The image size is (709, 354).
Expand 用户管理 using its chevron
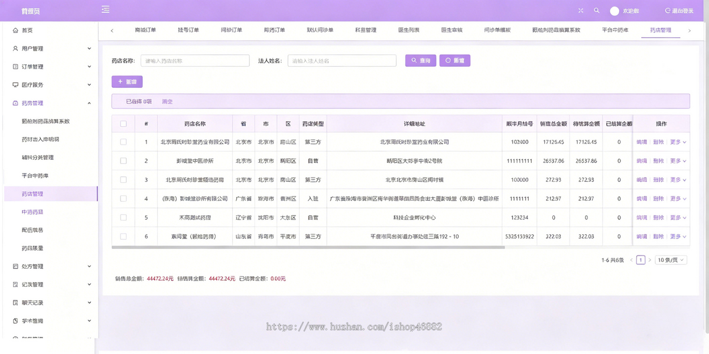pos(89,48)
